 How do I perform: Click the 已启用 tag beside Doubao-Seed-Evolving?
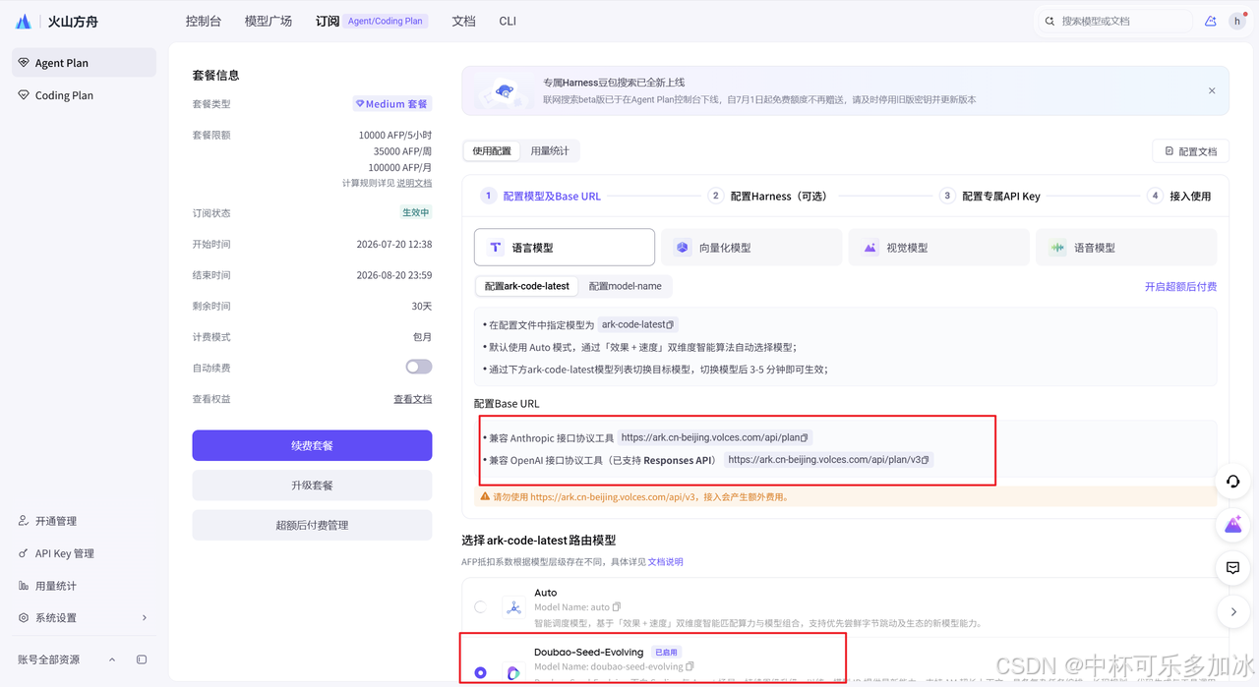tap(666, 652)
